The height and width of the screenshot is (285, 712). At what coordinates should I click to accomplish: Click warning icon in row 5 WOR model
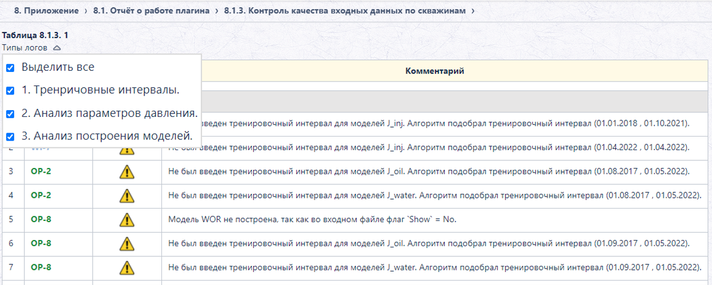(127, 220)
